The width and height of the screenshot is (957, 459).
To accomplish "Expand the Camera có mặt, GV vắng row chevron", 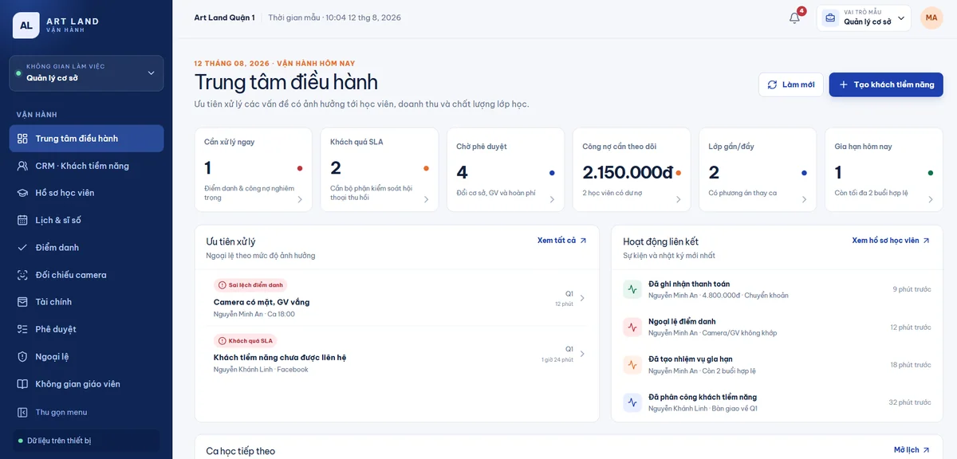I will [582, 298].
